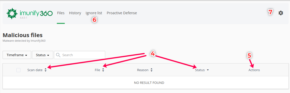Click the Actions column header
This screenshot has width=290, height=93.
254,70
